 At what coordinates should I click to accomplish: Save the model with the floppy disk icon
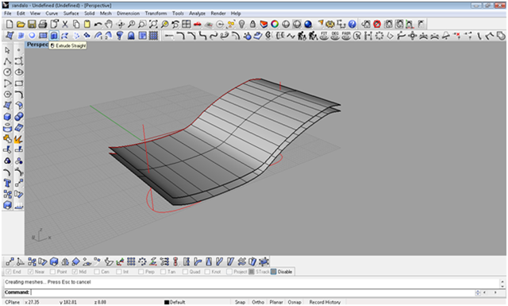click(32, 25)
